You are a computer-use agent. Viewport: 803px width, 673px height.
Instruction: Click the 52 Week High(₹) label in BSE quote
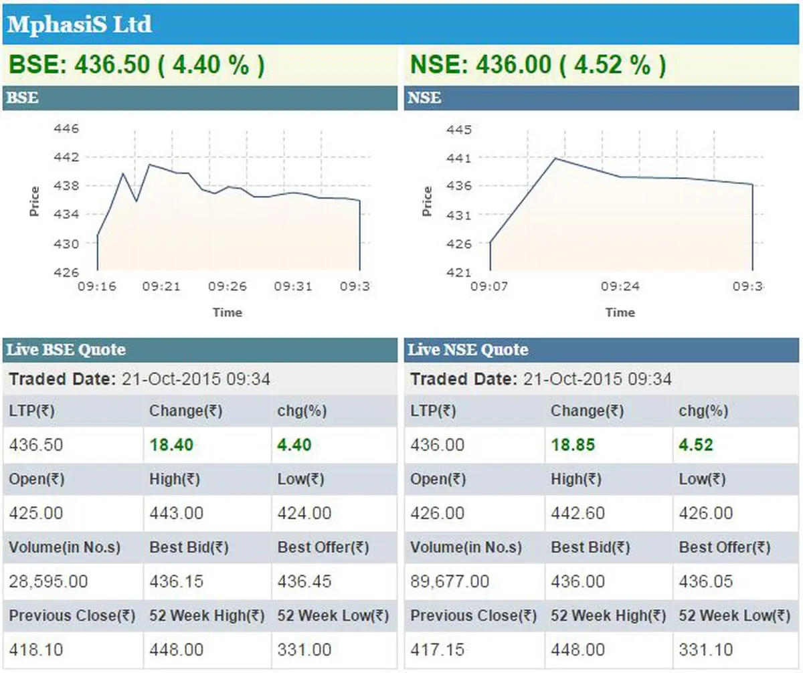click(207, 615)
